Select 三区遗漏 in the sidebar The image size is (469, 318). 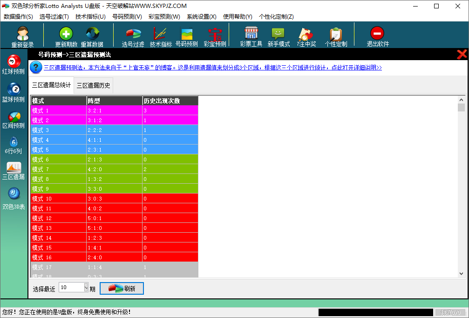(x=14, y=171)
